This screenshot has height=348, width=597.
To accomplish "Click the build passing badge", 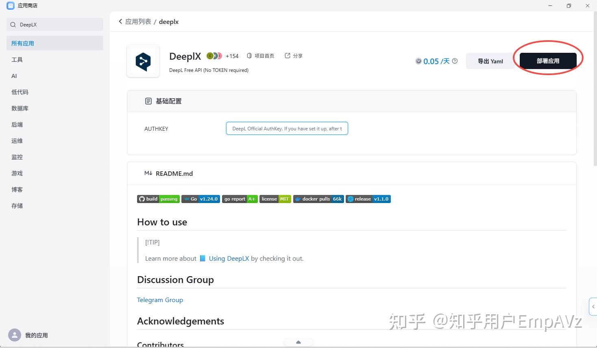I will point(158,199).
